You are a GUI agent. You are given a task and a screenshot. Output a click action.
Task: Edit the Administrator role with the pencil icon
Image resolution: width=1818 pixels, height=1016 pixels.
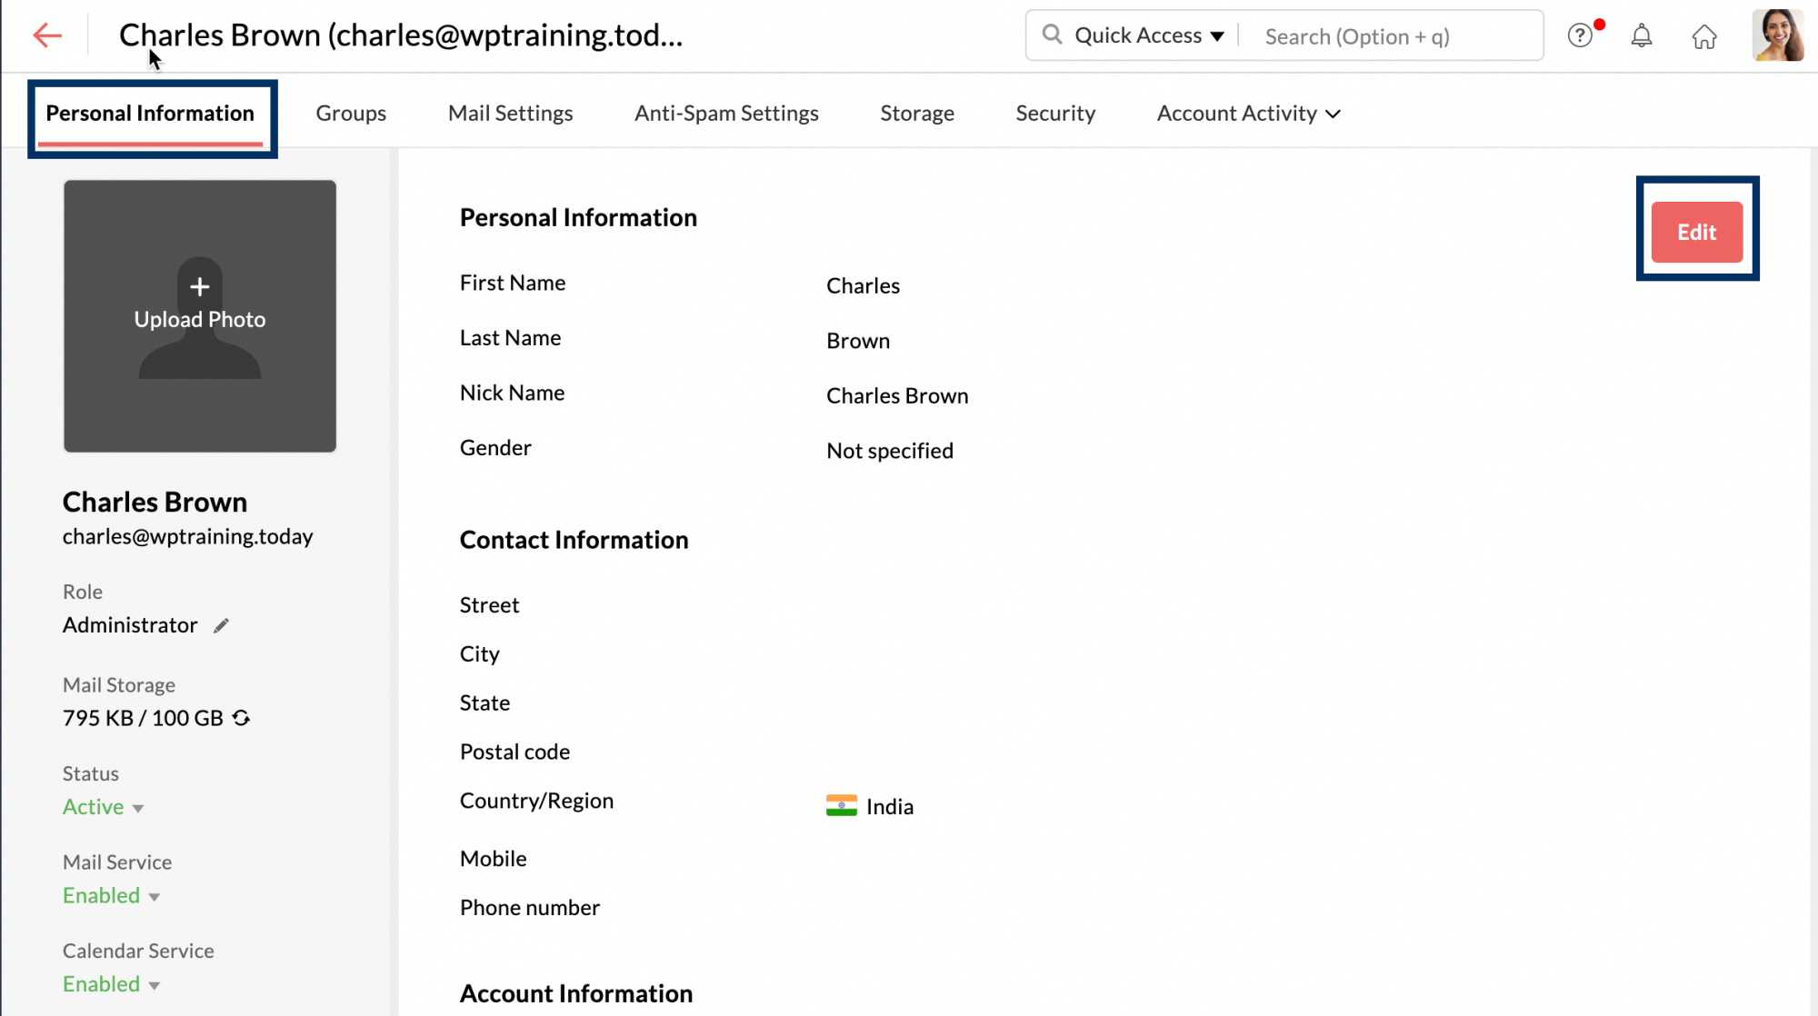(x=220, y=624)
